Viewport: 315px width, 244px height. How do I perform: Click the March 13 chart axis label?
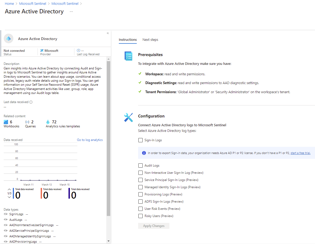[47, 185]
